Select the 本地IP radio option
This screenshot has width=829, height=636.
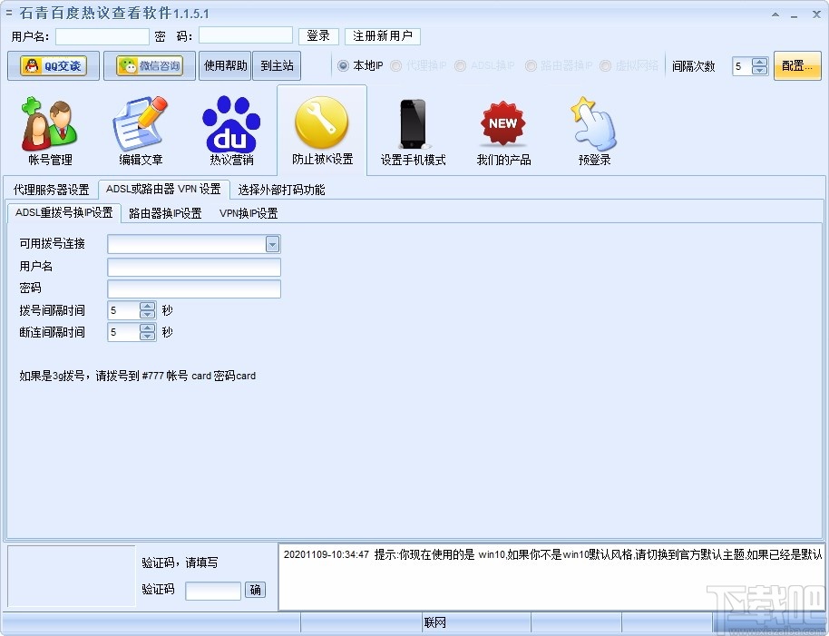click(341, 65)
